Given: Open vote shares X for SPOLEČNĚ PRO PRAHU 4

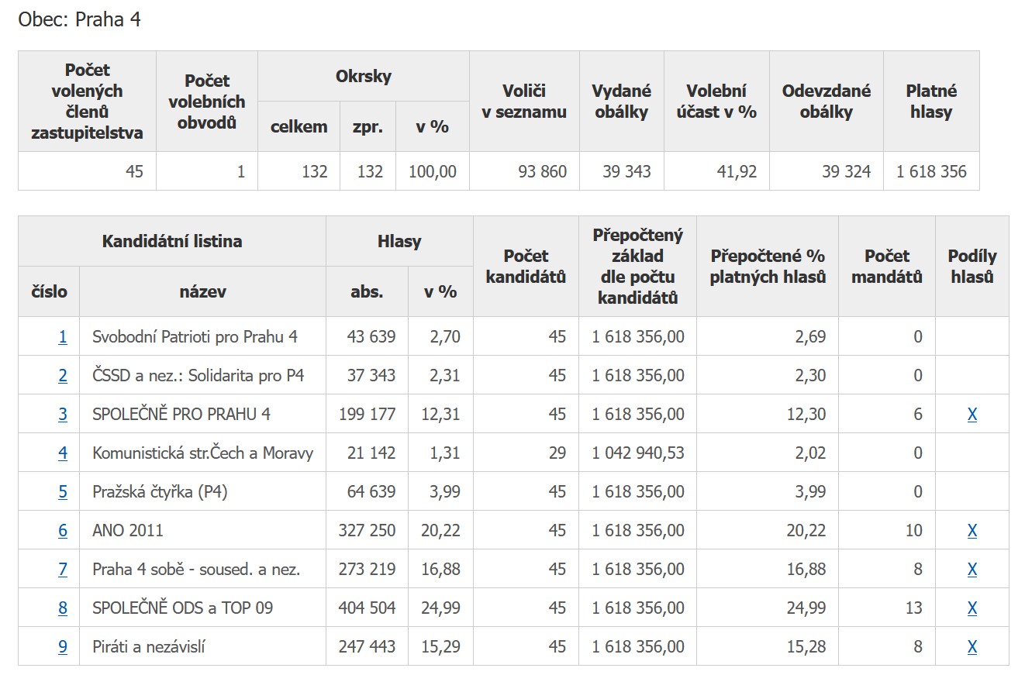Looking at the screenshot, I should pyautogui.click(x=972, y=414).
